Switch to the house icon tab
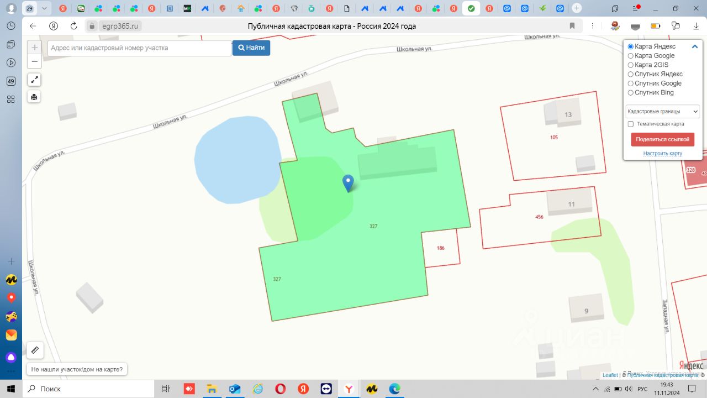 [x=240, y=8]
